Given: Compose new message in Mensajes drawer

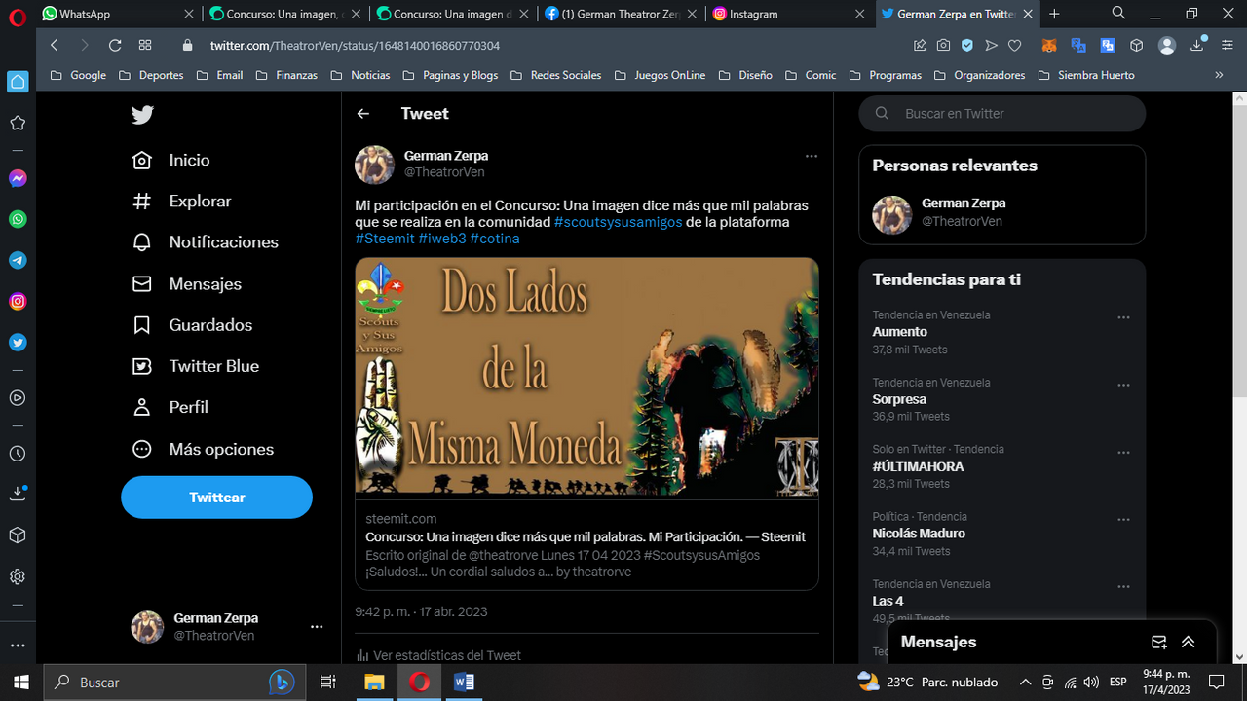Looking at the screenshot, I should pyautogui.click(x=1159, y=642).
